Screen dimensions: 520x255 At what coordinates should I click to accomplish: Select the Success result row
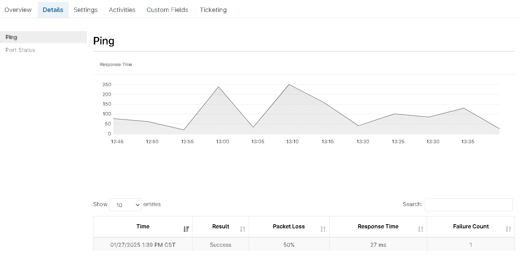(220, 245)
